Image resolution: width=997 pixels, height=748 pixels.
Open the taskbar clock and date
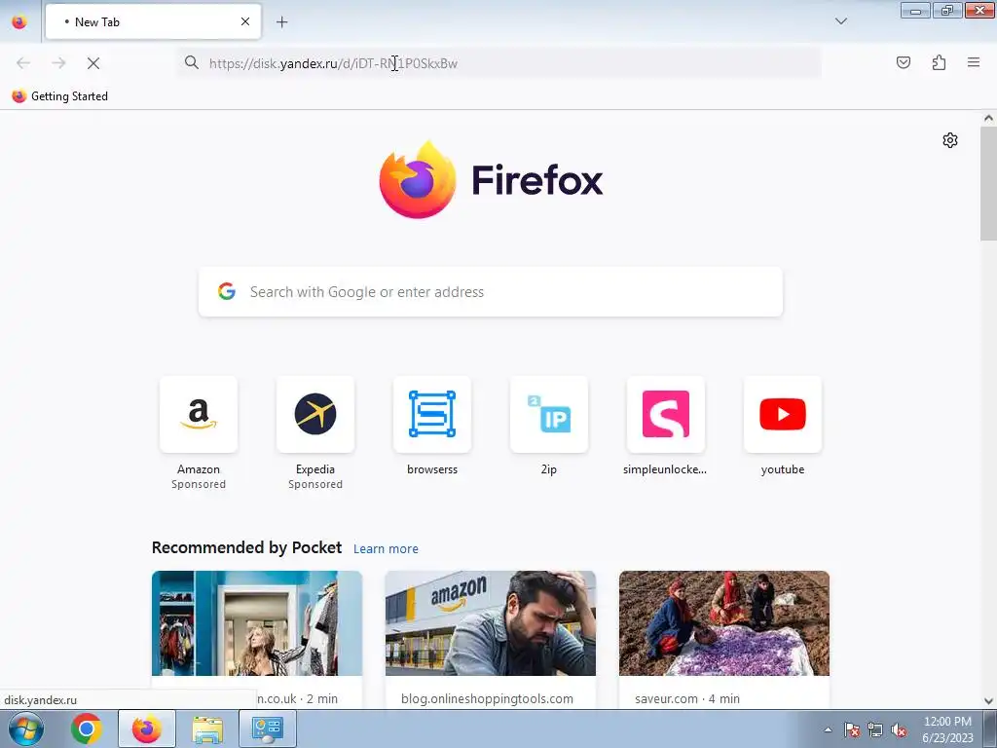tap(947, 729)
